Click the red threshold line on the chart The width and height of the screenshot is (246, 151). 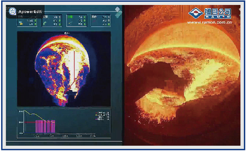tap(30, 122)
